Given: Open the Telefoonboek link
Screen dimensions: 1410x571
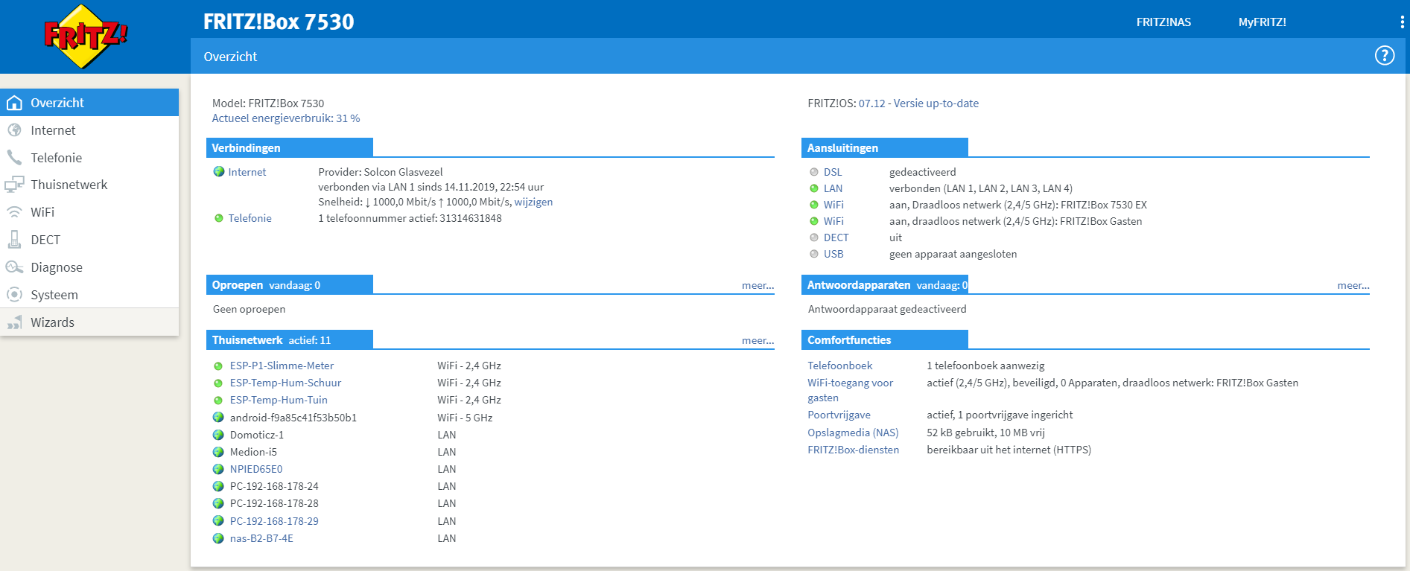Looking at the screenshot, I should [839, 366].
